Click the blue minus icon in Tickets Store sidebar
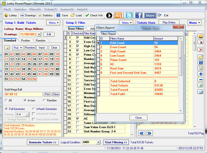207x153 pixels. coord(201,80)
